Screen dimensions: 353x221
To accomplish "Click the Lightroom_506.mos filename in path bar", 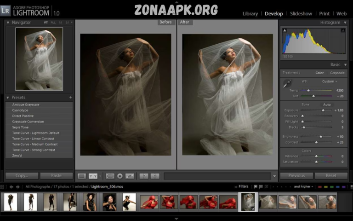I will pyautogui.click(x=107, y=187).
